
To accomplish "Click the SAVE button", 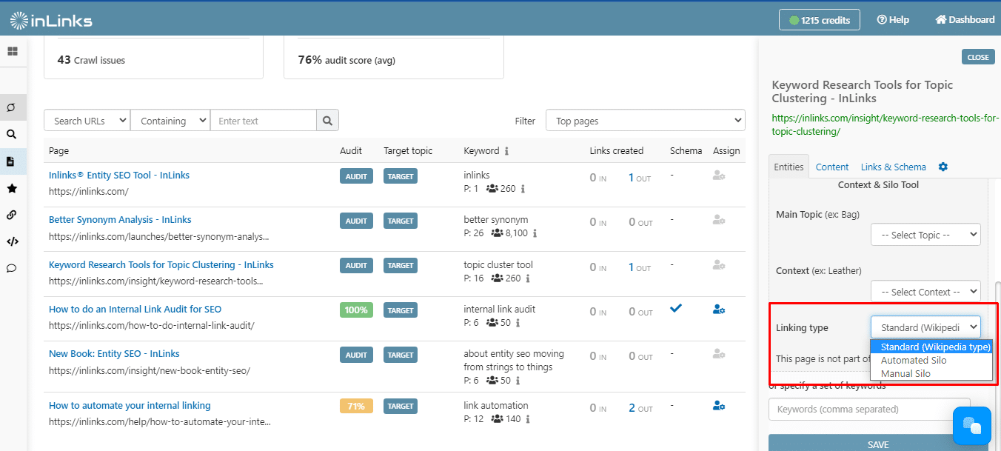I will click(x=878, y=444).
